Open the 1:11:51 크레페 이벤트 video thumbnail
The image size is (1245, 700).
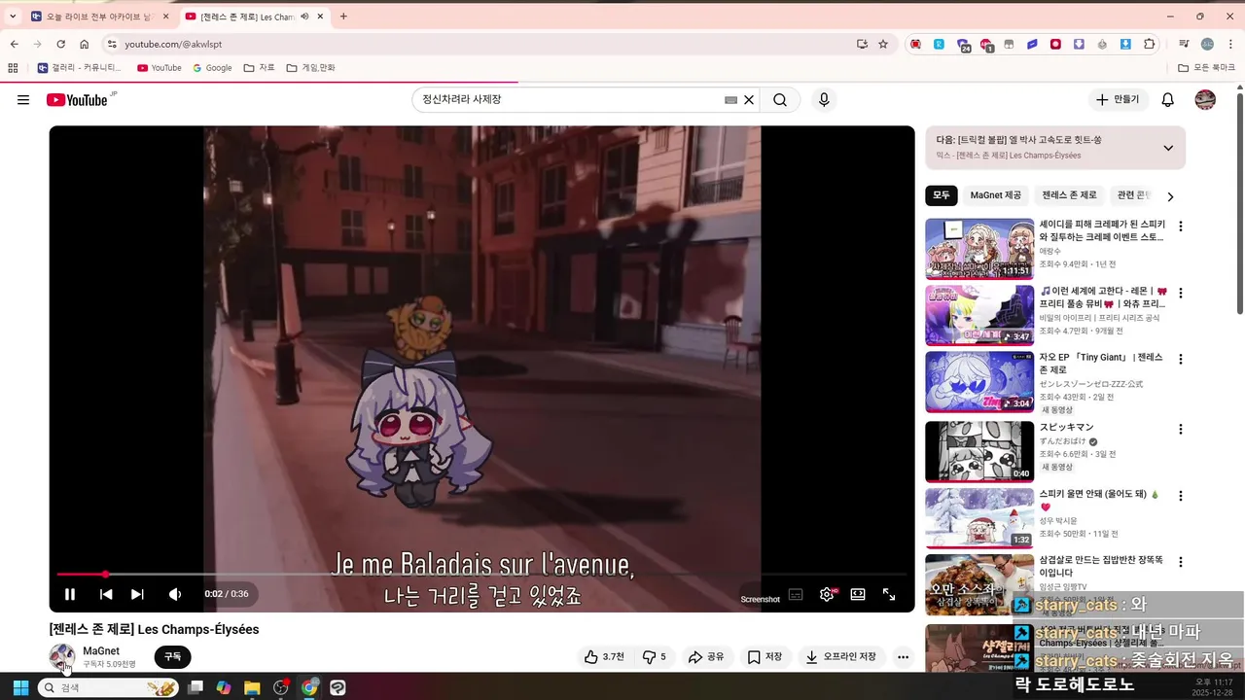pyautogui.click(x=979, y=249)
